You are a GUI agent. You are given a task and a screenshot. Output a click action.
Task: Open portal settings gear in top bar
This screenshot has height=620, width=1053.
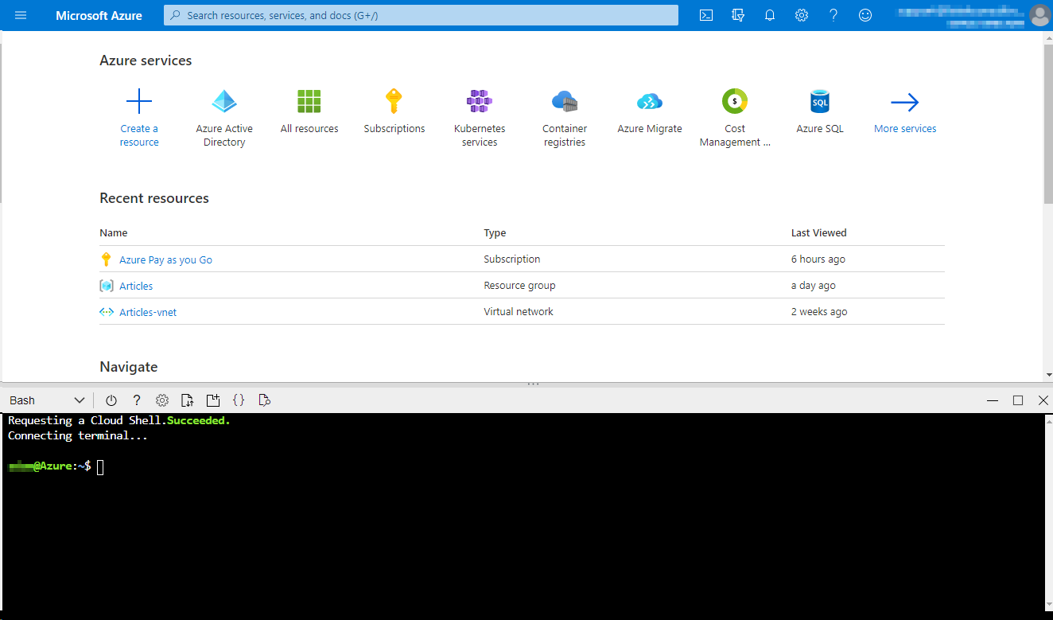click(802, 15)
